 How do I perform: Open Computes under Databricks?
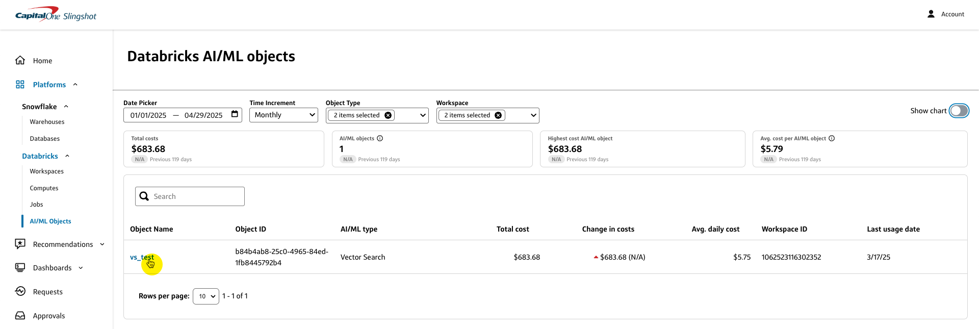[x=44, y=188]
